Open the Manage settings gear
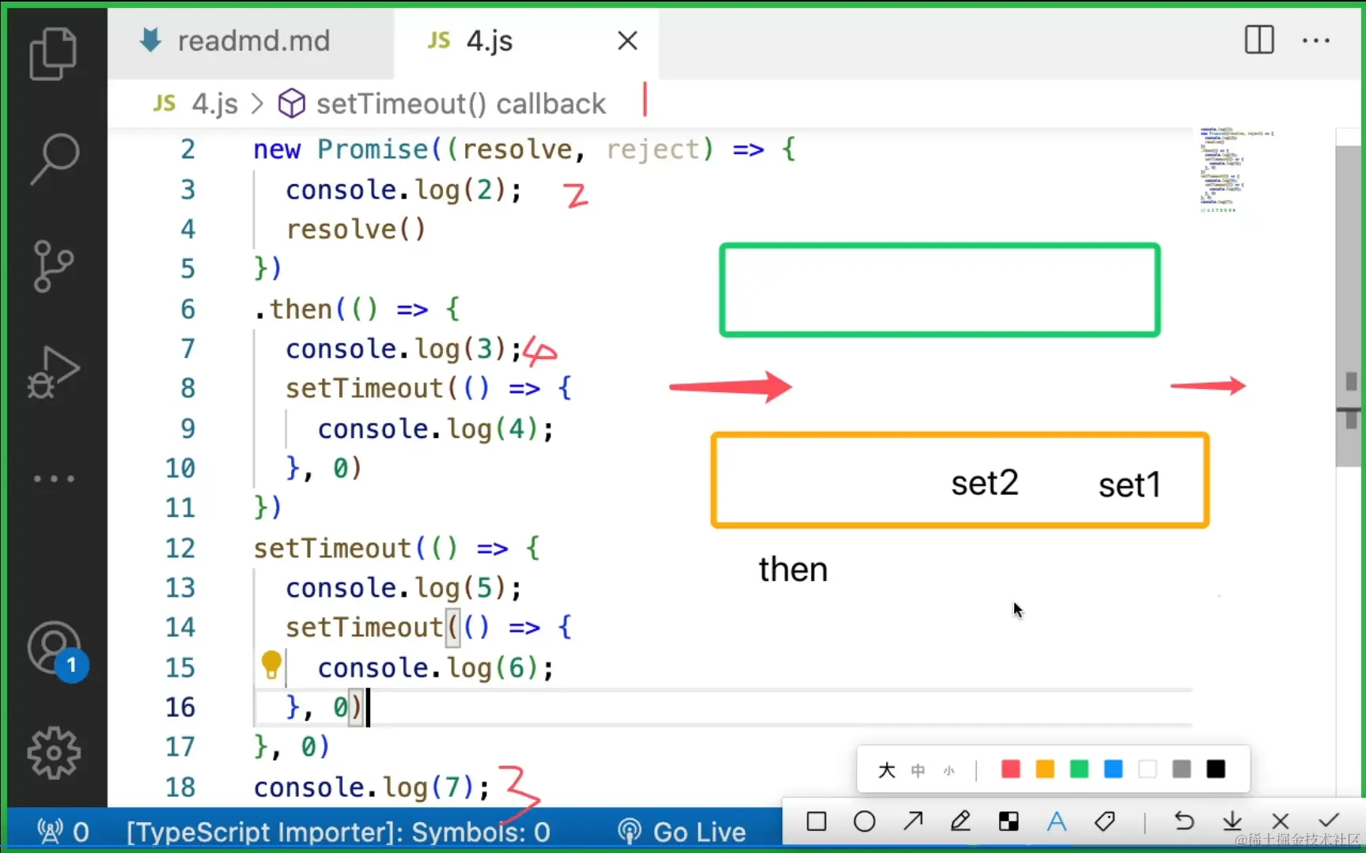Screen dimensions: 1366x853 [x=54, y=753]
